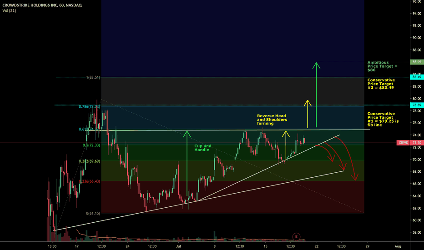This screenshot has height=250, width=424.
Task: Click the 22 date on time axis
Action: click(x=316, y=246)
